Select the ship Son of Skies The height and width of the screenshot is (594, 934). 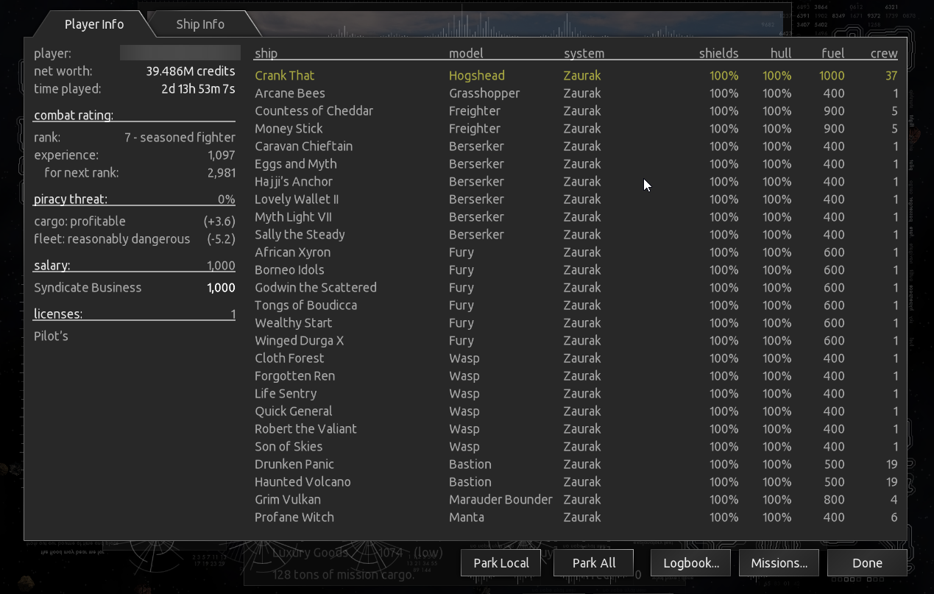(576, 447)
